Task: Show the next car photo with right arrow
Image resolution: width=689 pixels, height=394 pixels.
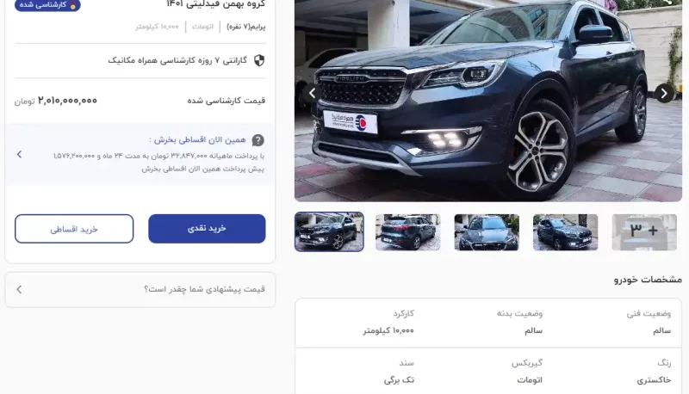Action: pyautogui.click(x=664, y=93)
